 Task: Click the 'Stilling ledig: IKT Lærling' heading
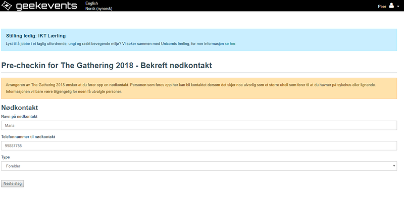click(x=36, y=36)
